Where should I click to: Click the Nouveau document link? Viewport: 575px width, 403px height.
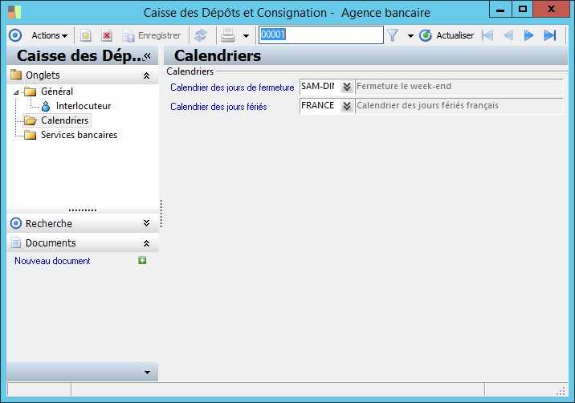click(52, 261)
